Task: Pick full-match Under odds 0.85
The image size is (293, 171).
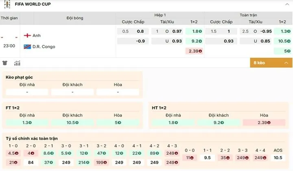Action: click(x=256, y=41)
